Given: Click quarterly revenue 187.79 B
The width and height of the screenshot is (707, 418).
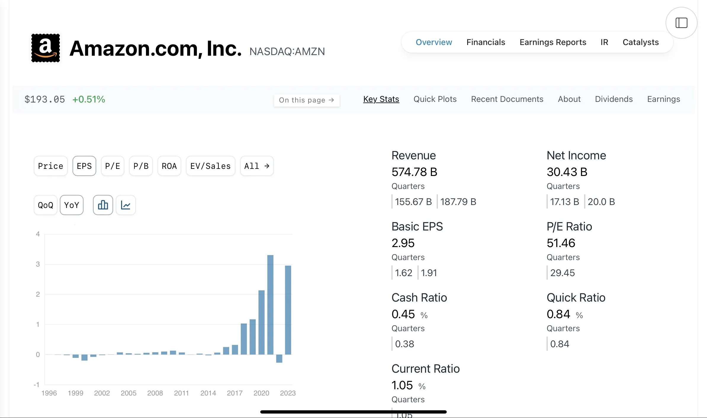Looking at the screenshot, I should pos(458,202).
